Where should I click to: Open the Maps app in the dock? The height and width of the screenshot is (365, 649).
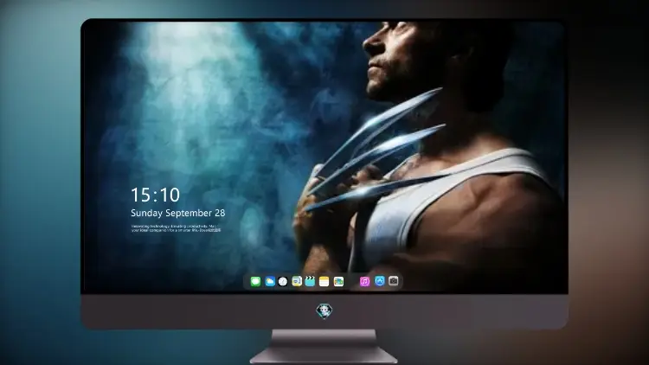(297, 282)
